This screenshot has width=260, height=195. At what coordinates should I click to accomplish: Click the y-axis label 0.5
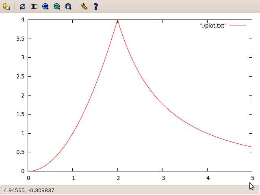coord(20,152)
